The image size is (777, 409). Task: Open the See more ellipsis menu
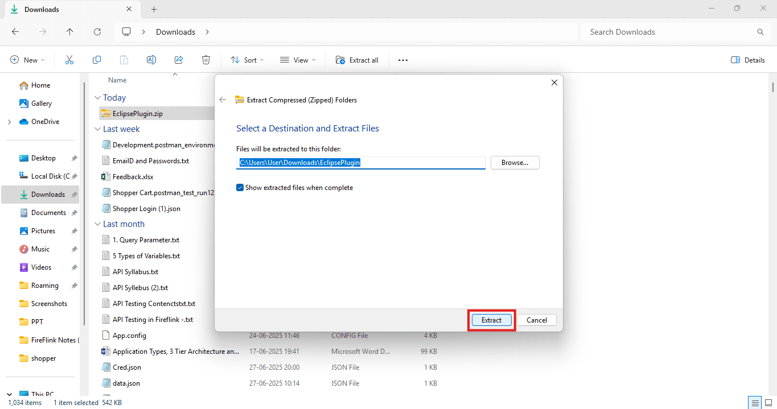click(403, 60)
